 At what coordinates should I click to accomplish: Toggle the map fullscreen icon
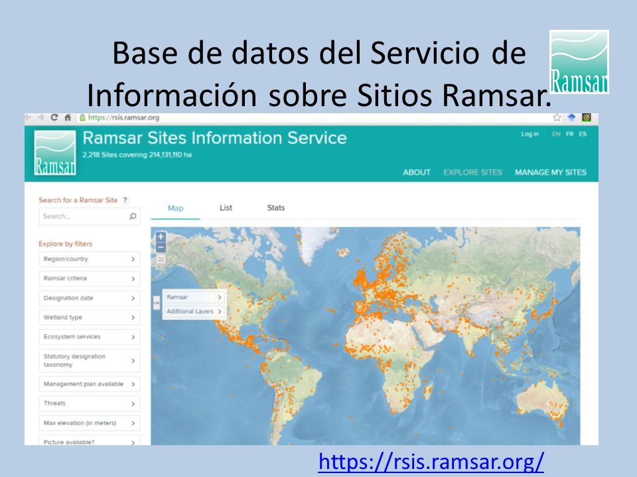[161, 259]
